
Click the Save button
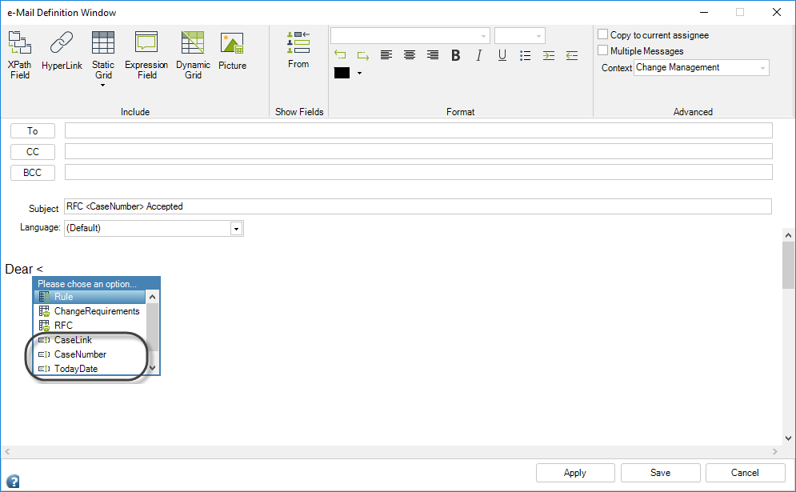pyautogui.click(x=661, y=473)
